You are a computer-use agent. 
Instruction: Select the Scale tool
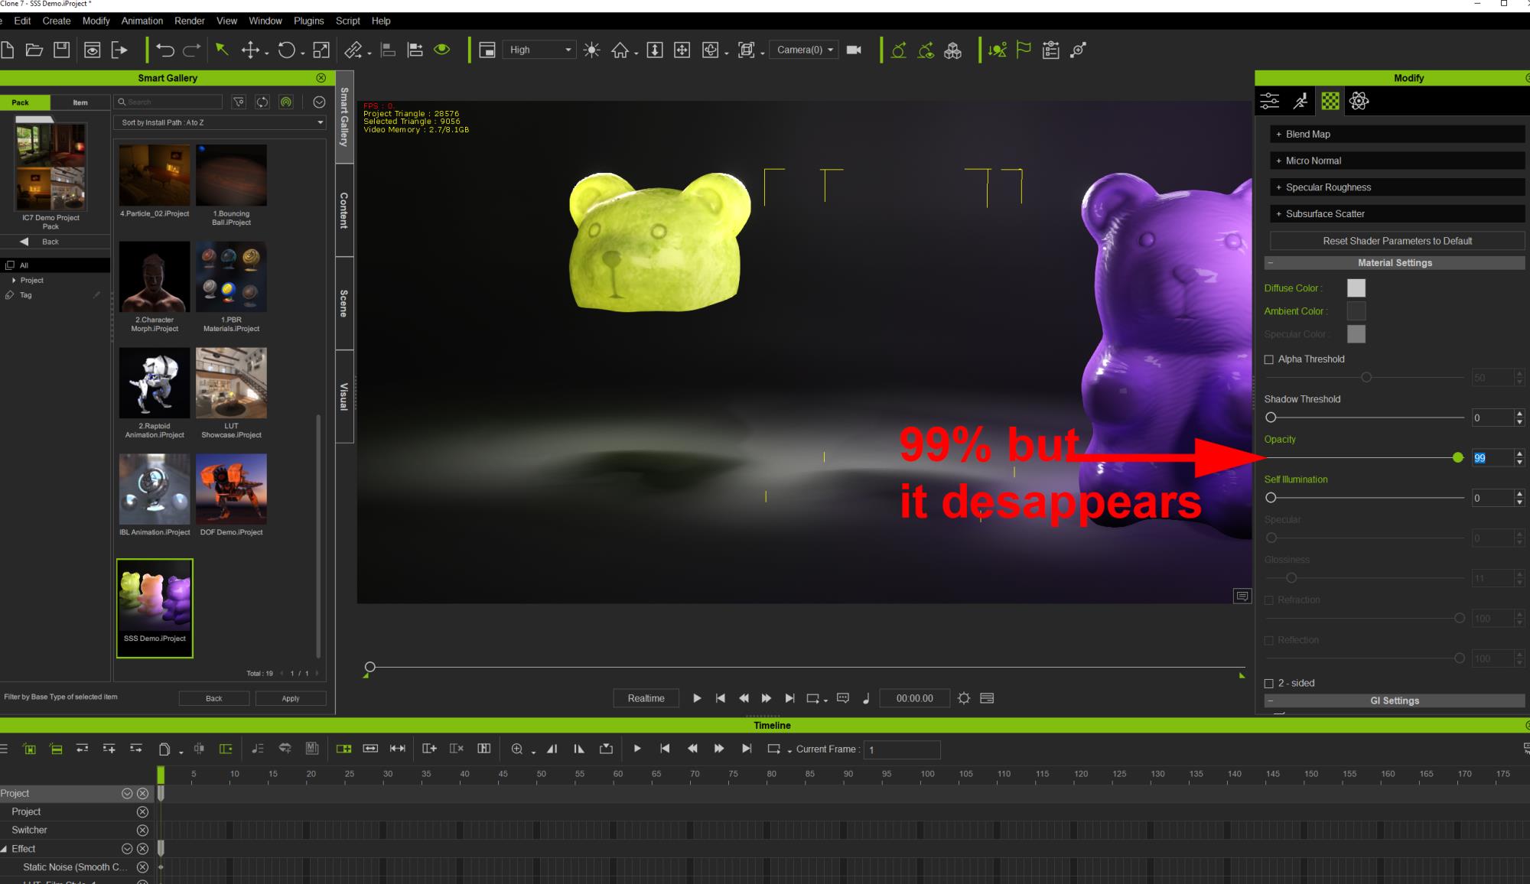point(321,50)
